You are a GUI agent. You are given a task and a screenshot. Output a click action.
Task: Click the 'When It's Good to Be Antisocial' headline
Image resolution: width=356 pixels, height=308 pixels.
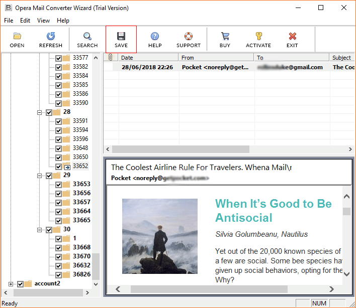click(274, 210)
